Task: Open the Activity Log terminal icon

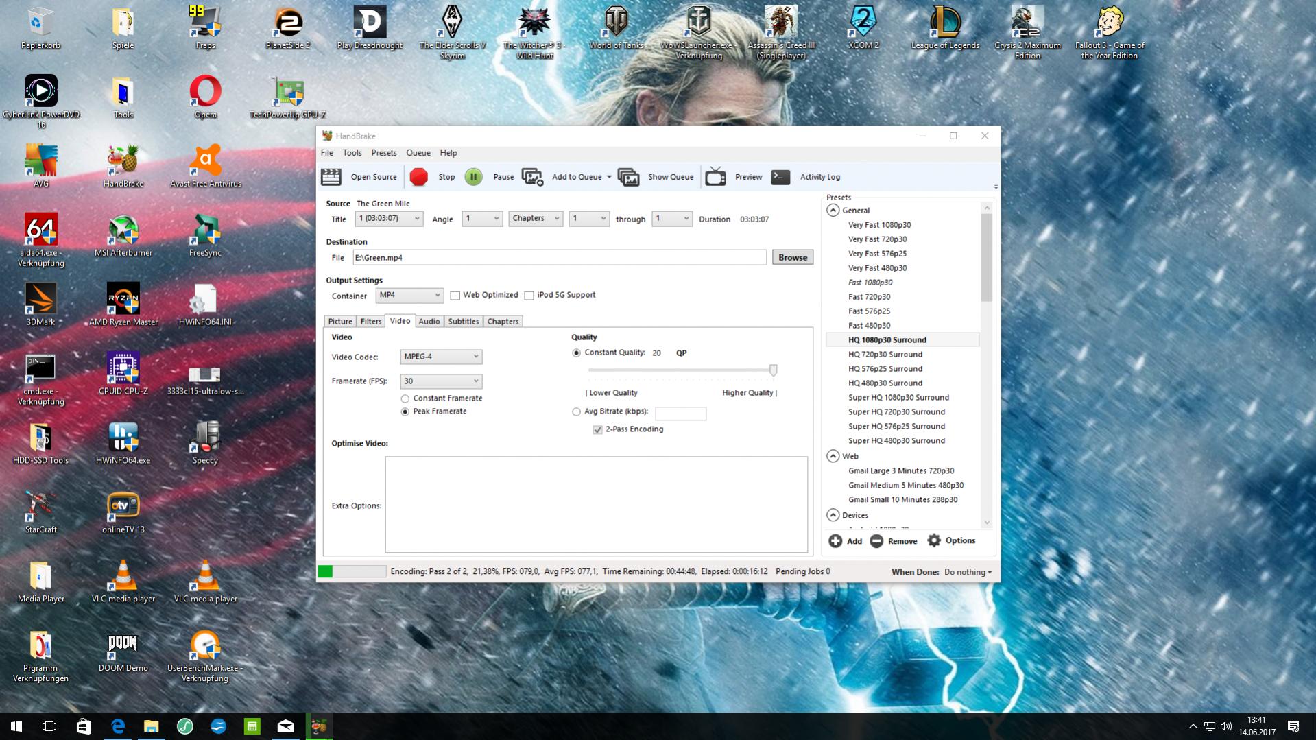Action: click(x=780, y=177)
